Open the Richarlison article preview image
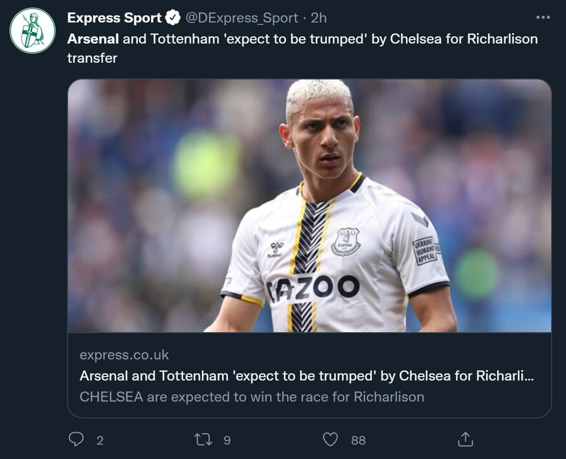566x459 pixels. (309, 206)
